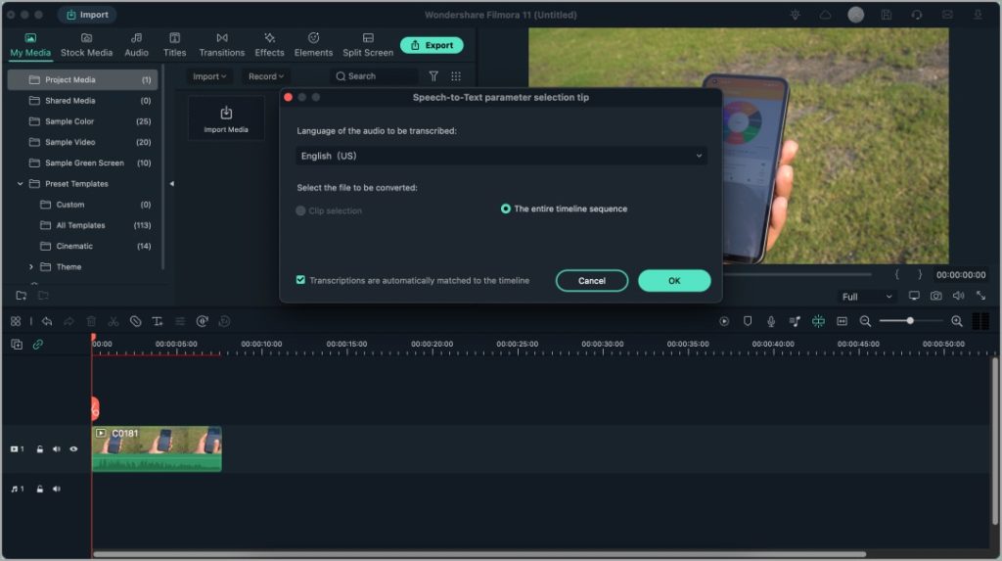Open the timeline layout grid icon
This screenshot has height=561, width=1002.
coord(16,322)
